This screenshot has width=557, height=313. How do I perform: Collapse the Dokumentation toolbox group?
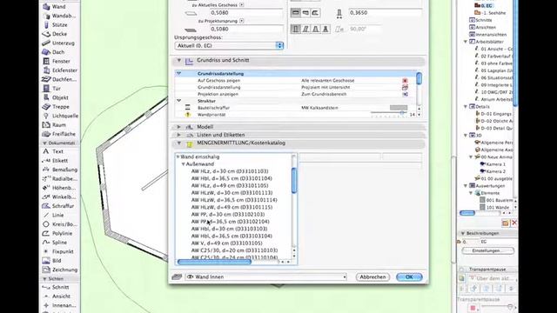44,143
